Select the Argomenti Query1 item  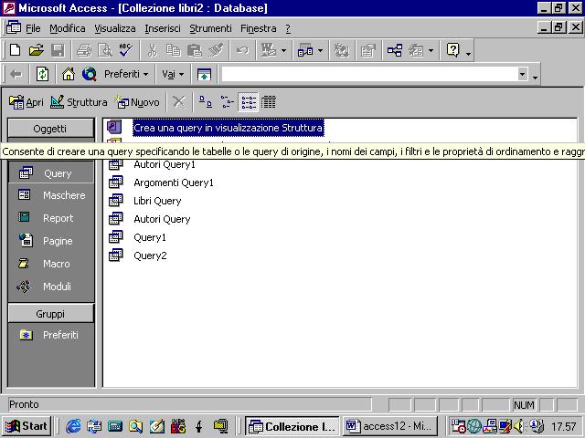pyautogui.click(x=174, y=182)
